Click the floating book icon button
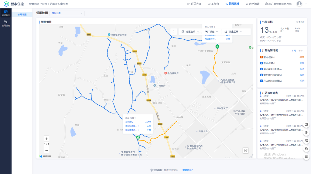 tap(306, 125)
